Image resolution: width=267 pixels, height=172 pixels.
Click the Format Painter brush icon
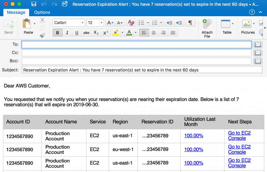(x=42, y=35)
